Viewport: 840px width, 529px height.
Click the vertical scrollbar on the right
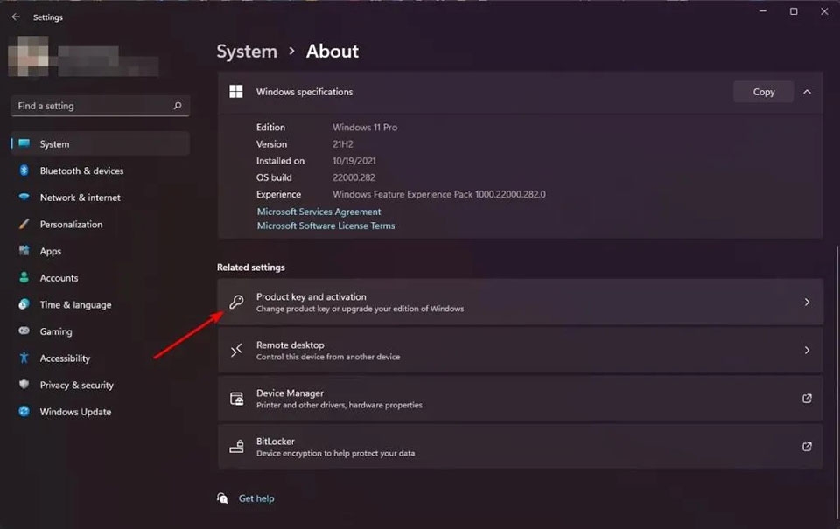click(x=836, y=383)
